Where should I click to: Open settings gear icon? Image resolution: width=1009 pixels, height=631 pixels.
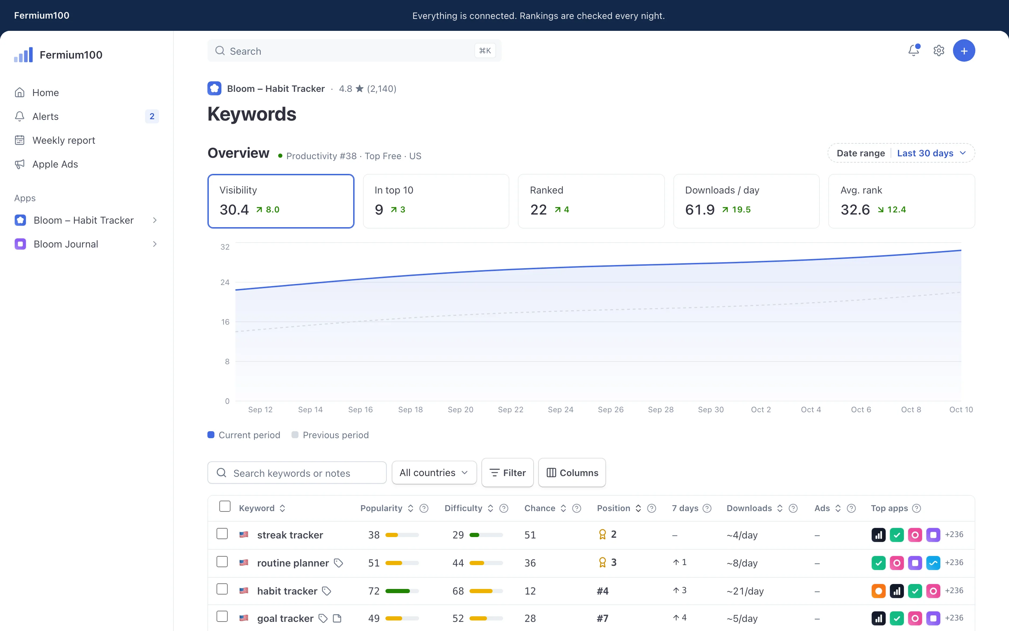939,50
